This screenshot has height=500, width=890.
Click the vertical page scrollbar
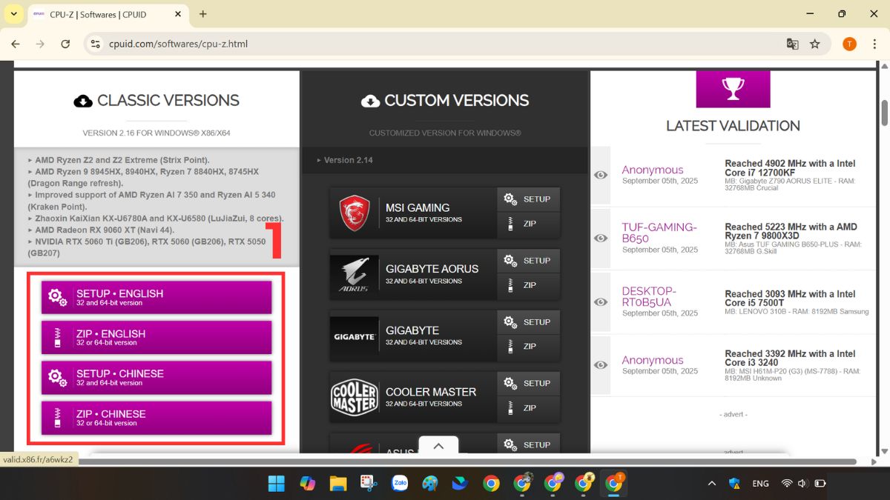(x=884, y=113)
